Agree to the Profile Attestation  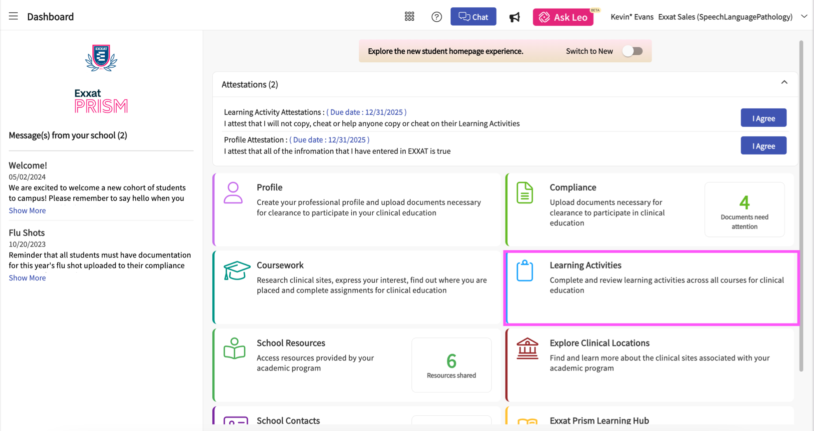pos(763,146)
